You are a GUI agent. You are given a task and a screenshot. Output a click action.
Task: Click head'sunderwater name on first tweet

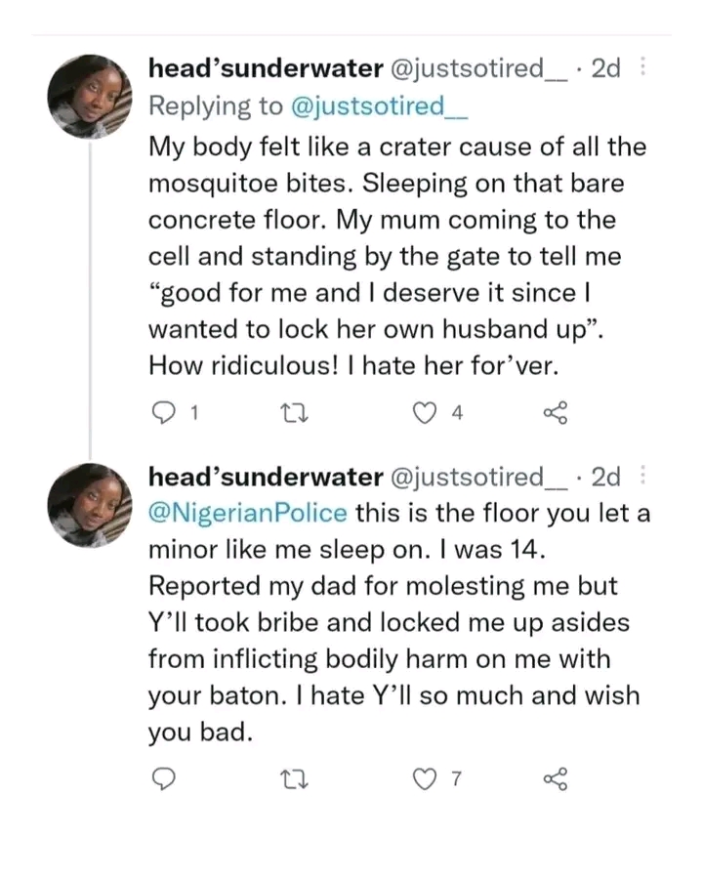coord(264,69)
